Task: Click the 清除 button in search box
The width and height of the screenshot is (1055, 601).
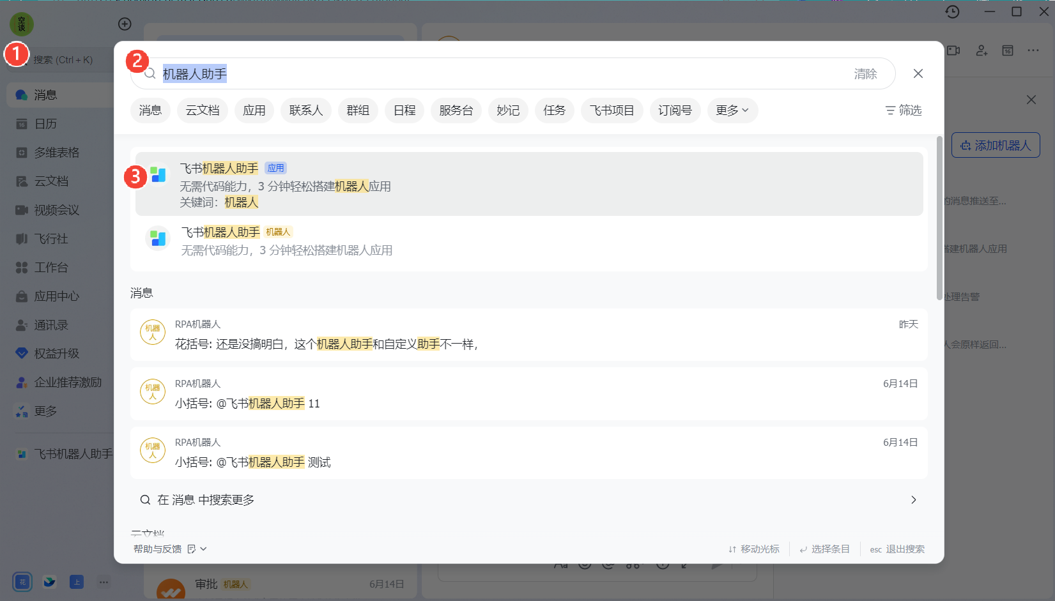Action: point(865,74)
